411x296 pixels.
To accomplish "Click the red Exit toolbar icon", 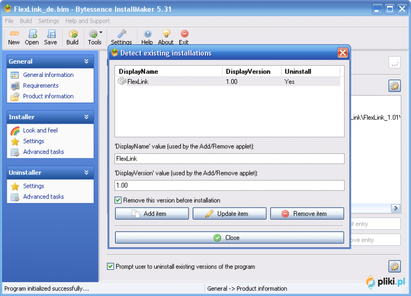I will [184, 34].
